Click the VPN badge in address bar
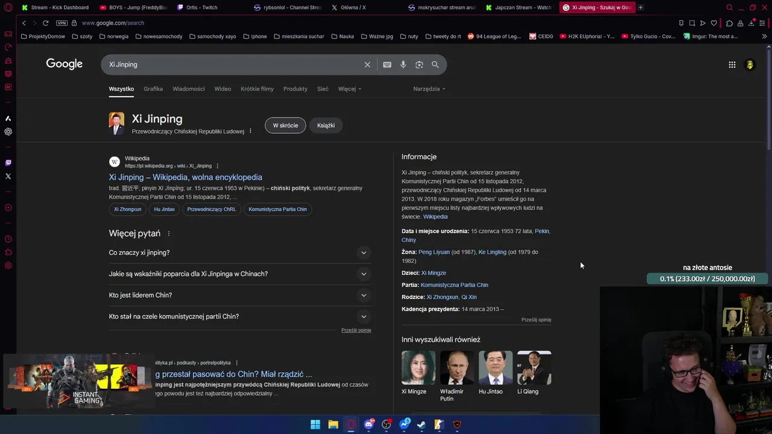772x434 pixels. pyautogui.click(x=62, y=23)
